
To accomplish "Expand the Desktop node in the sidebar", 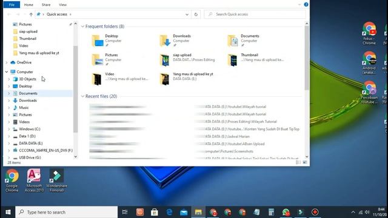I will 9,86.
